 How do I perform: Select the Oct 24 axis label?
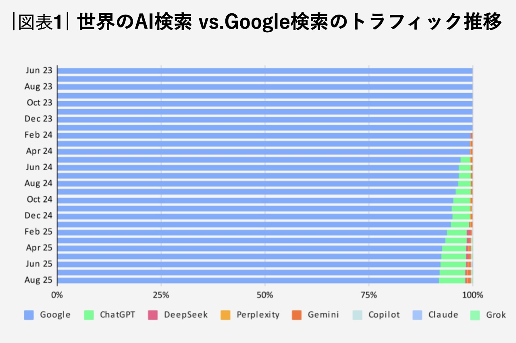[40, 199]
